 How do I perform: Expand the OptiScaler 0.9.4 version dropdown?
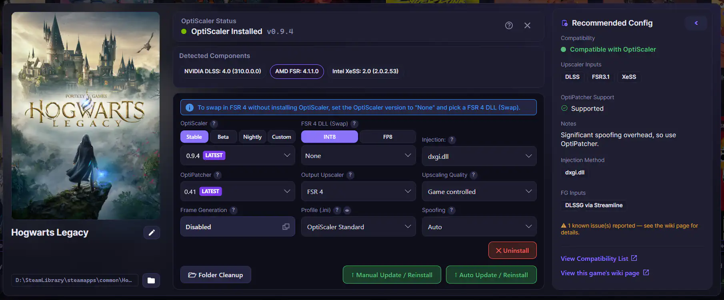238,156
